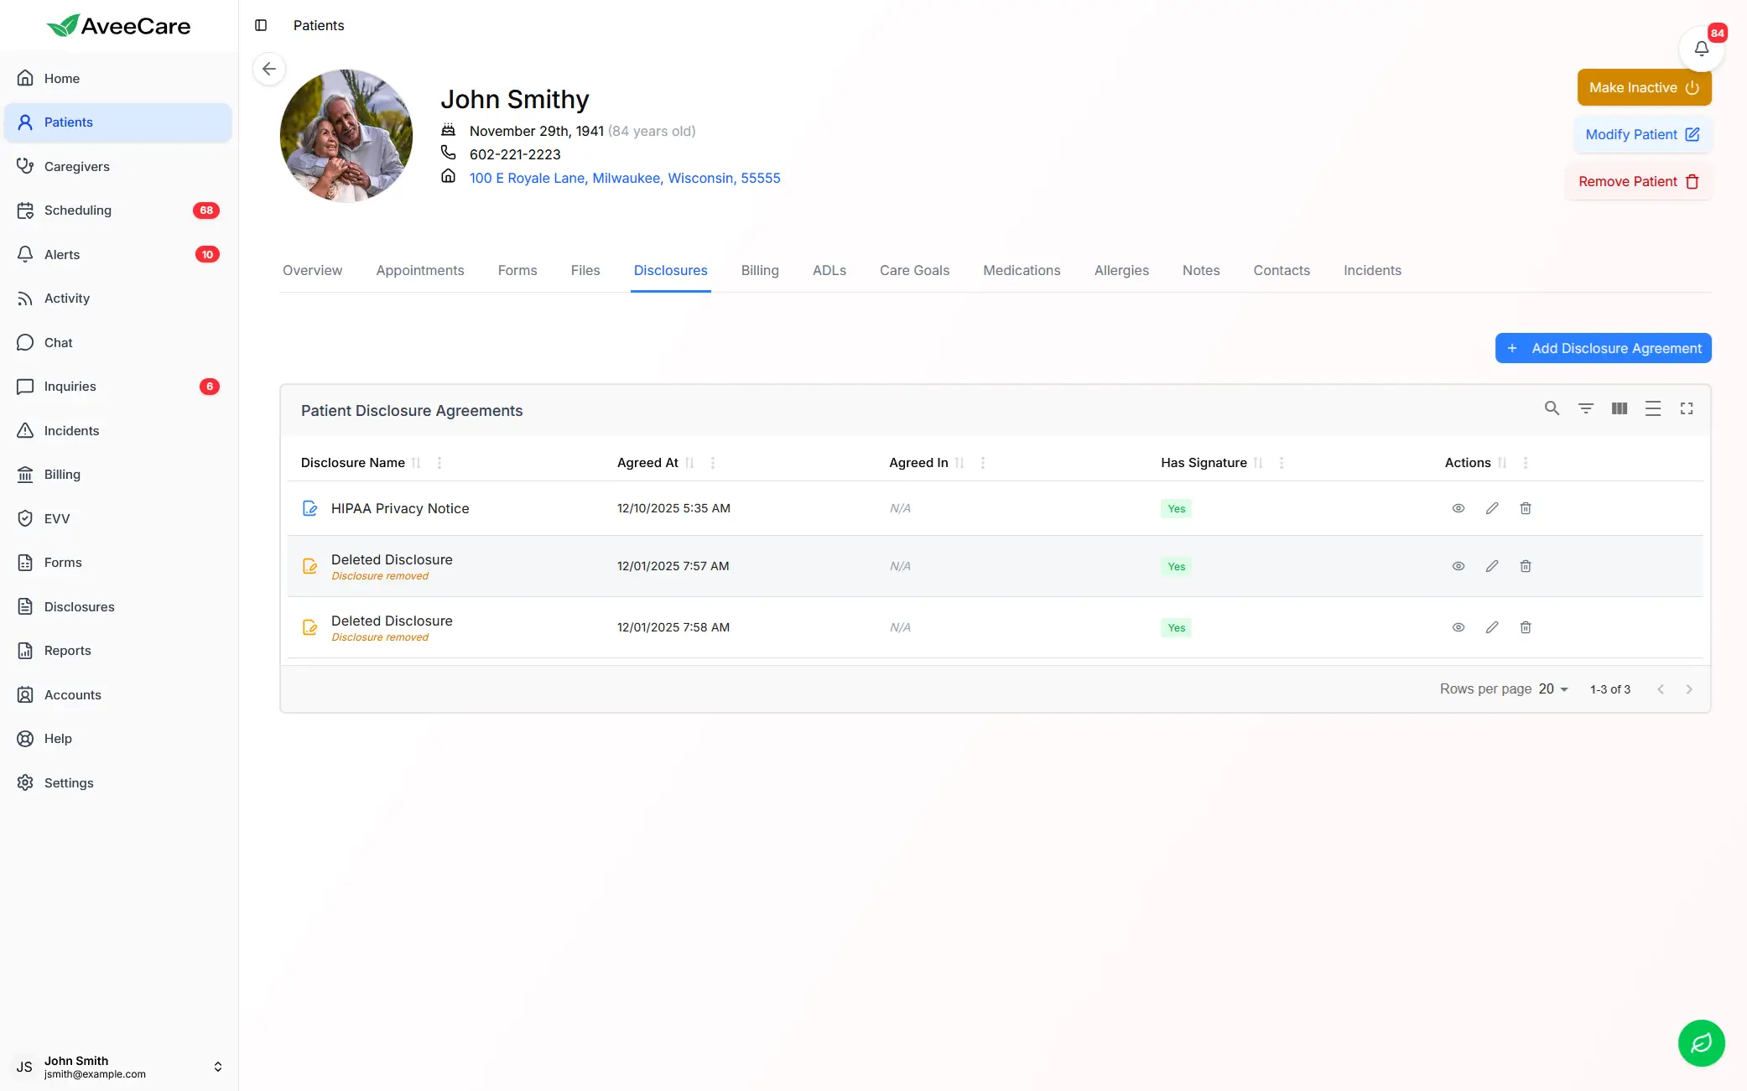The height and width of the screenshot is (1091, 1747).
Task: Open notifications bell showing 84 alerts
Action: point(1702,48)
